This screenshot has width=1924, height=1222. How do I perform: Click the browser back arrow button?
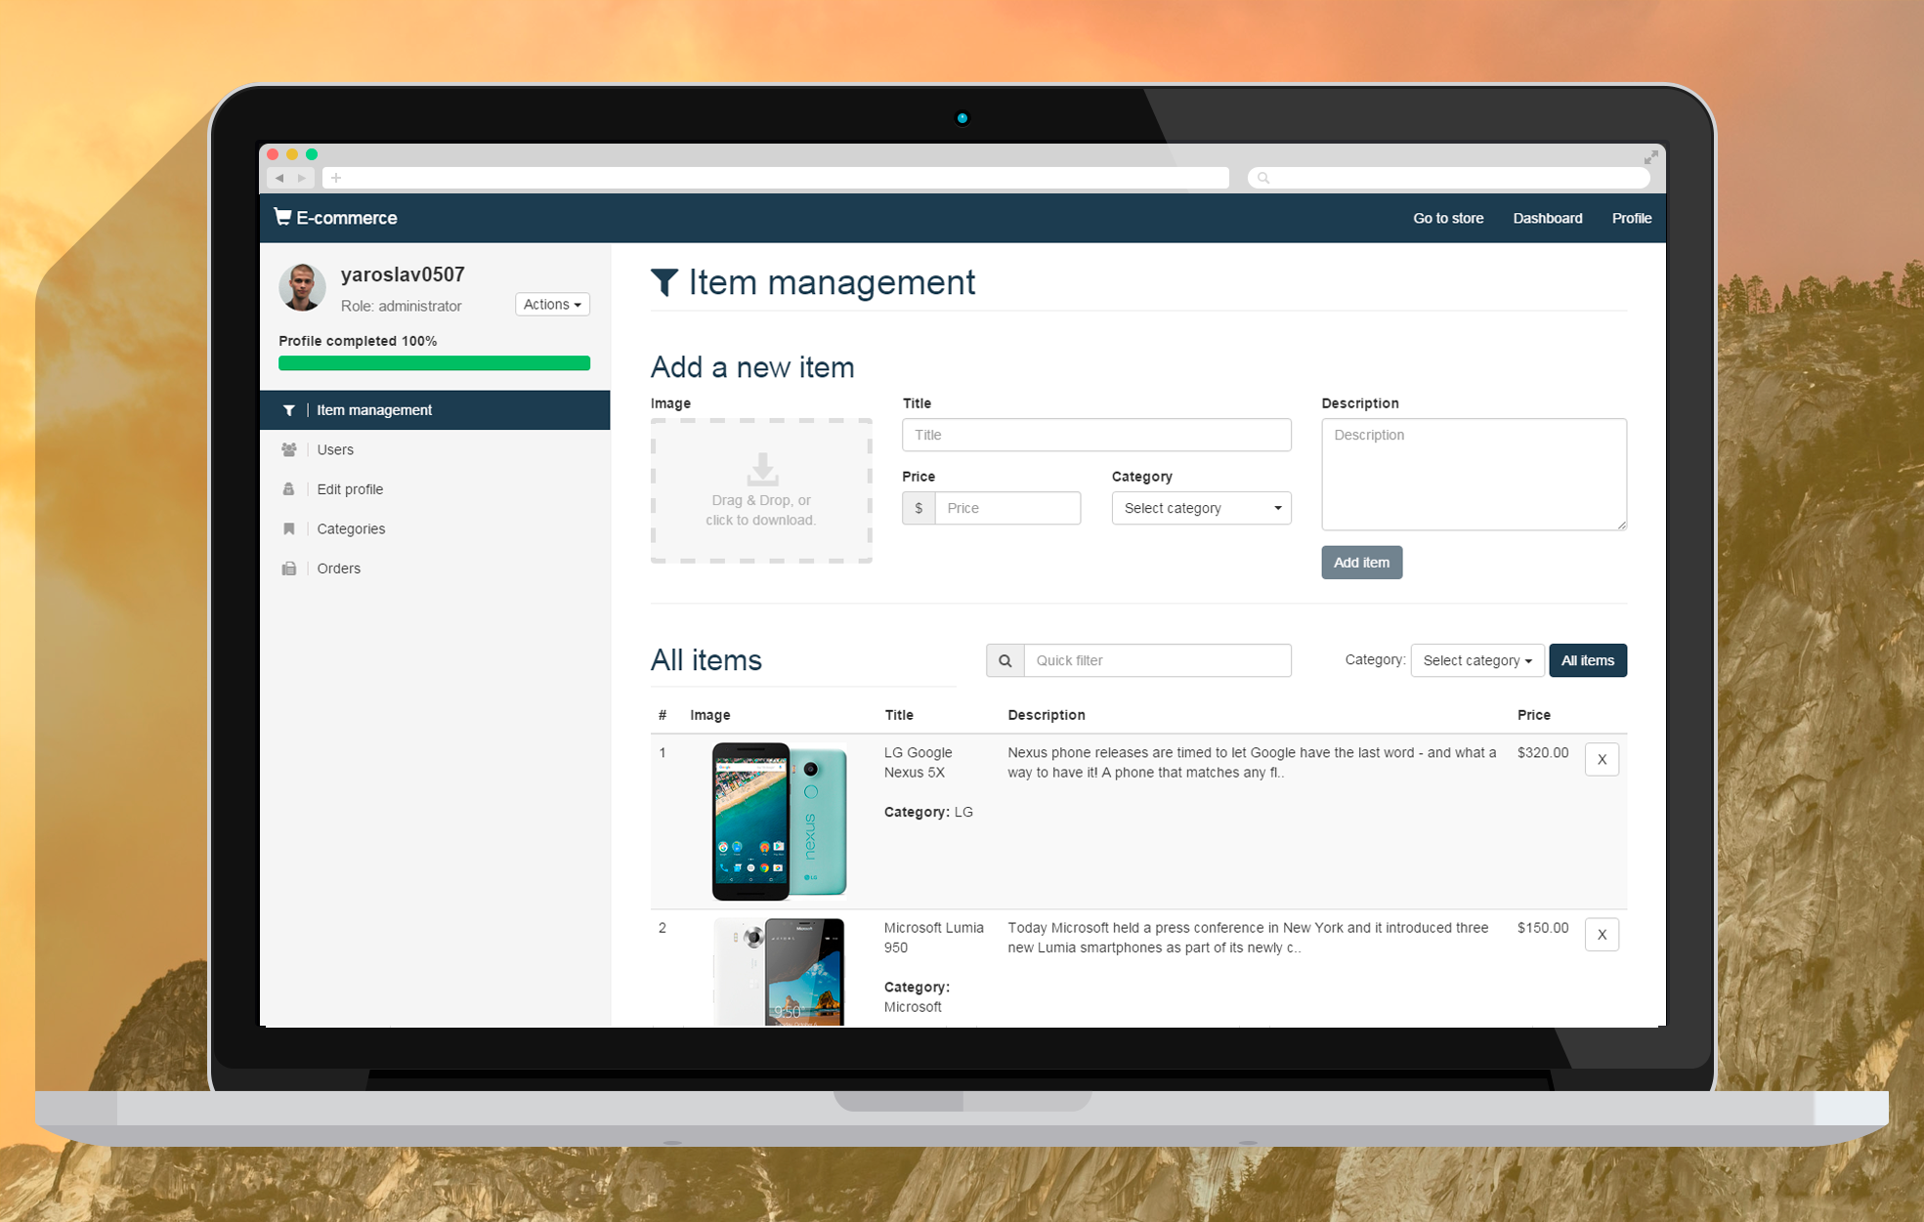point(280,178)
